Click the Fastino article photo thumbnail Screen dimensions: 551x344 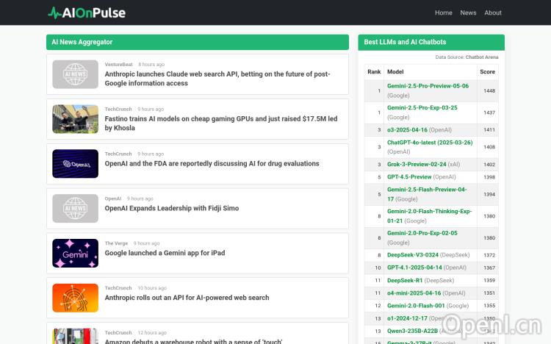coord(75,119)
